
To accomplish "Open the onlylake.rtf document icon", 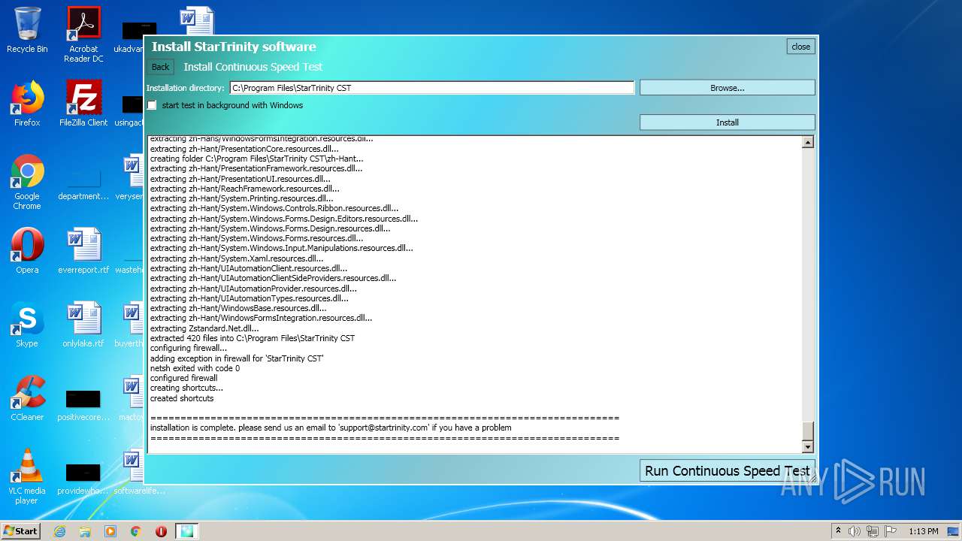I will (x=83, y=325).
